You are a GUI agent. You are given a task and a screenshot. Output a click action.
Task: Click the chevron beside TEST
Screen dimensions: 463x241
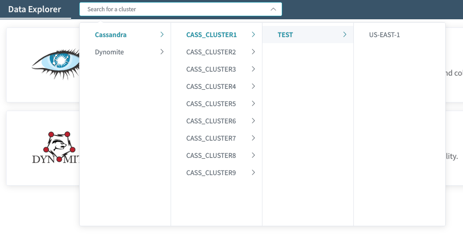pyautogui.click(x=345, y=35)
